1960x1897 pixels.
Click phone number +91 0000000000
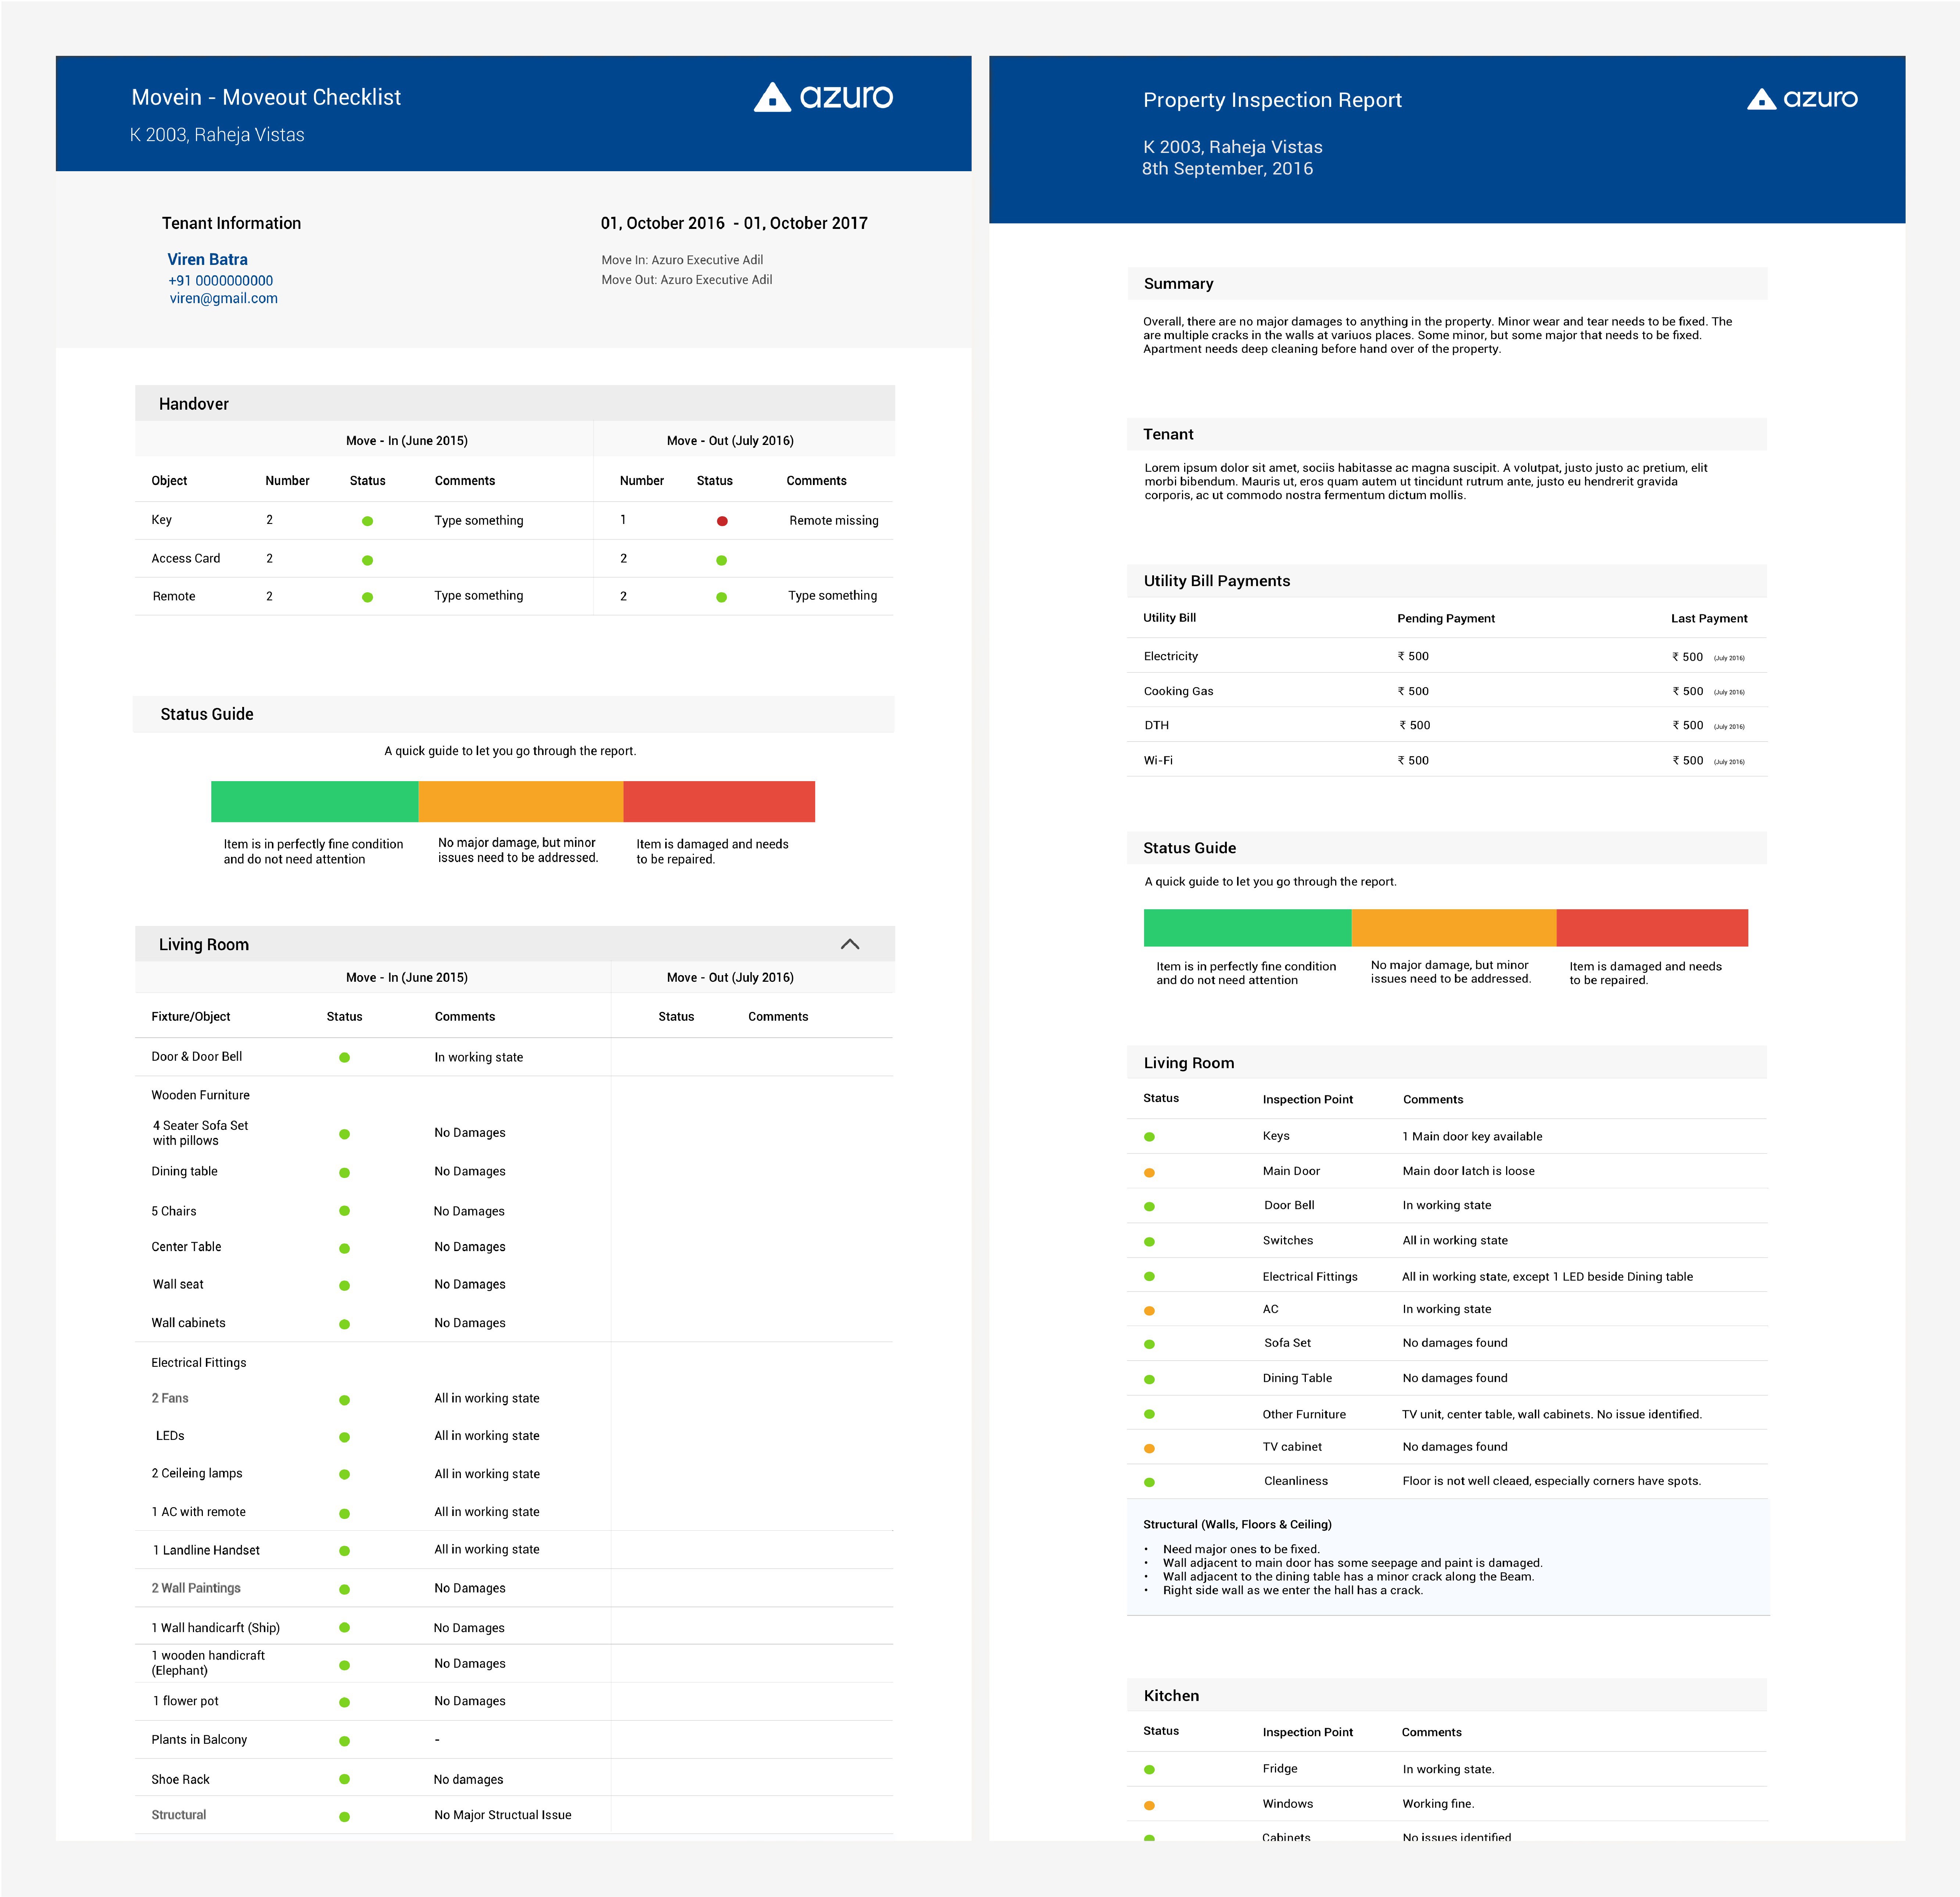coord(220,281)
